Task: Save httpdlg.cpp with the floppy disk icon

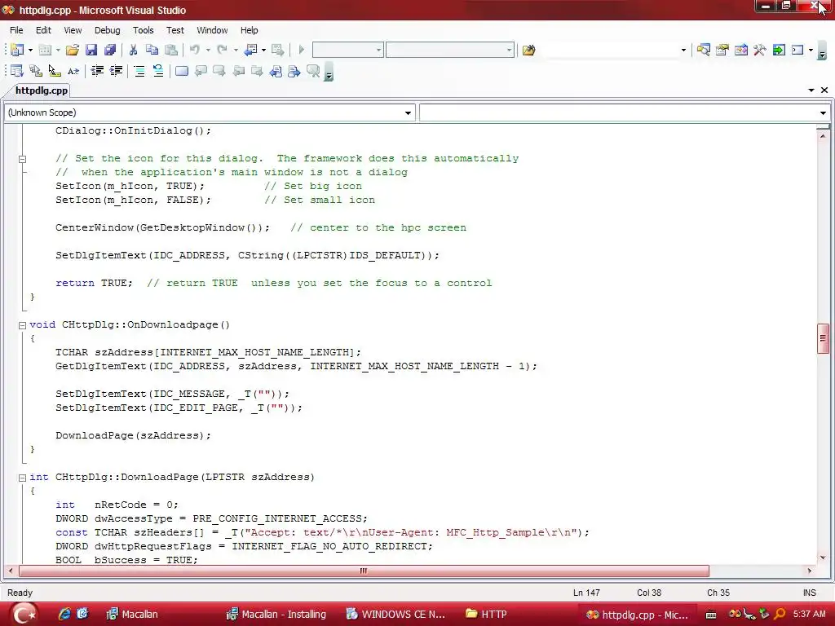Action: click(x=91, y=50)
